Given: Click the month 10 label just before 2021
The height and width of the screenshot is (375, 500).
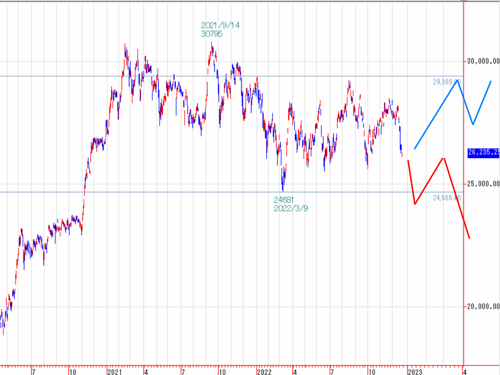Looking at the screenshot, I should click(73, 372).
